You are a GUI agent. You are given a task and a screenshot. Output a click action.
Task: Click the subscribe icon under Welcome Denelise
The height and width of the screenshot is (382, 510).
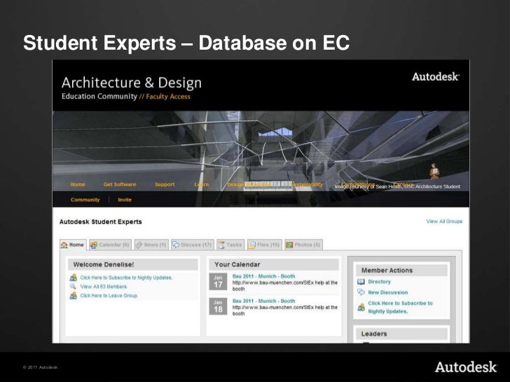[x=73, y=278]
